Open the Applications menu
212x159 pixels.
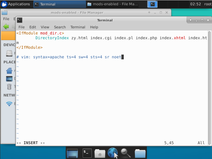15,4
